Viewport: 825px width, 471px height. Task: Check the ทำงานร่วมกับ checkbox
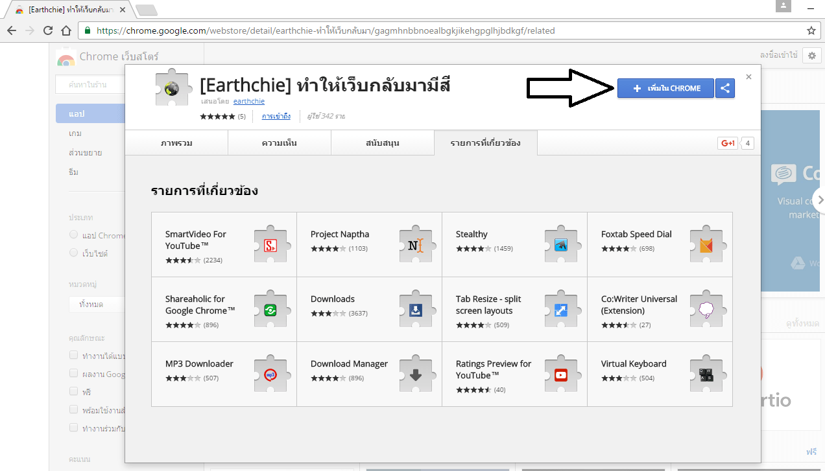point(74,428)
